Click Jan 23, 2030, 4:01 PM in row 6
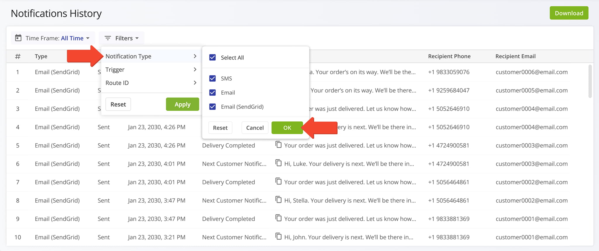The height and width of the screenshot is (251, 599). point(156,164)
